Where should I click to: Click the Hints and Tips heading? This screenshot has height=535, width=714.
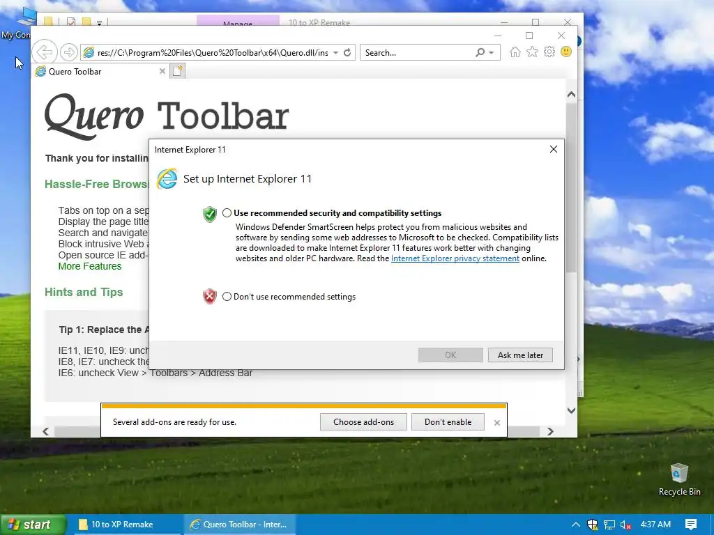[84, 292]
